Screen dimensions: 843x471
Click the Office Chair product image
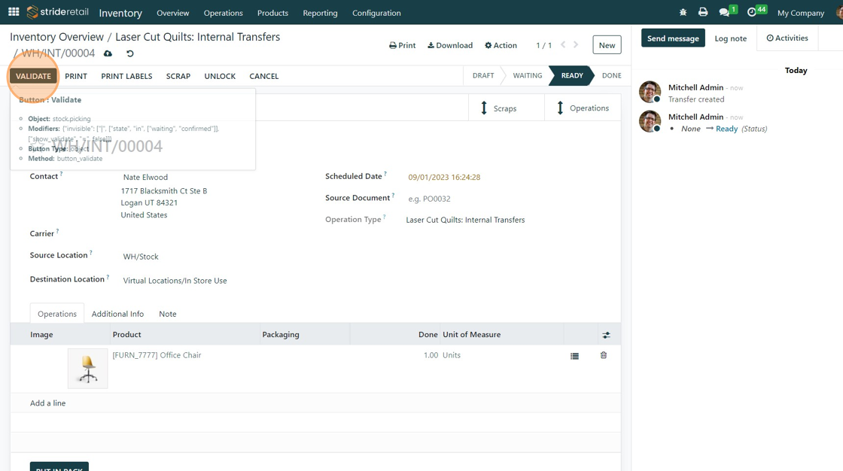87,369
